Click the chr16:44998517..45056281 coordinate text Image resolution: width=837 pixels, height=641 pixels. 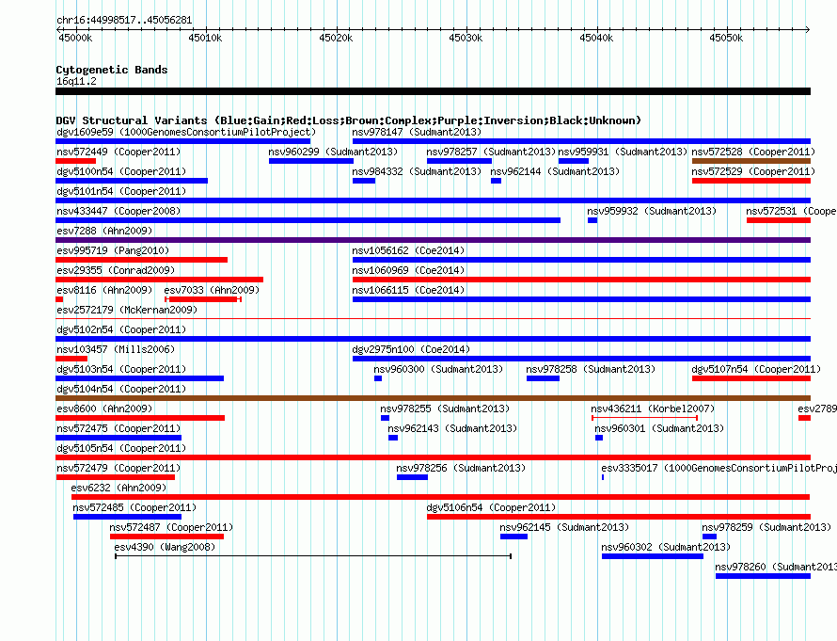click(124, 20)
